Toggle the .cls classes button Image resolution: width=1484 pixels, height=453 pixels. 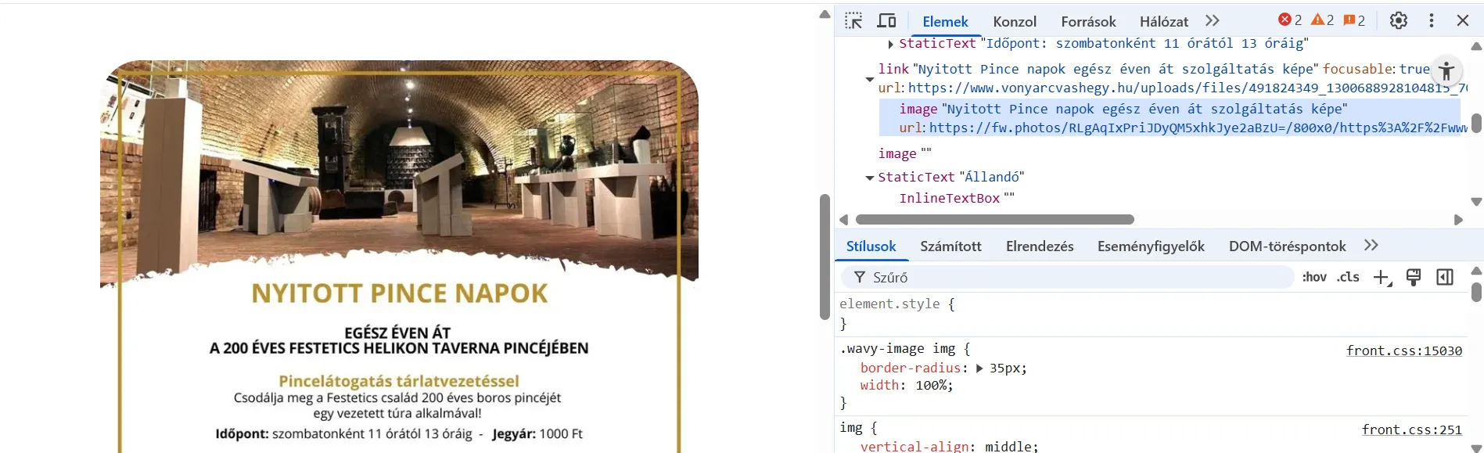coord(1348,277)
